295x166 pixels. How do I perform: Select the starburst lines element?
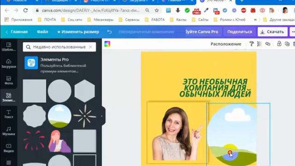85,116
